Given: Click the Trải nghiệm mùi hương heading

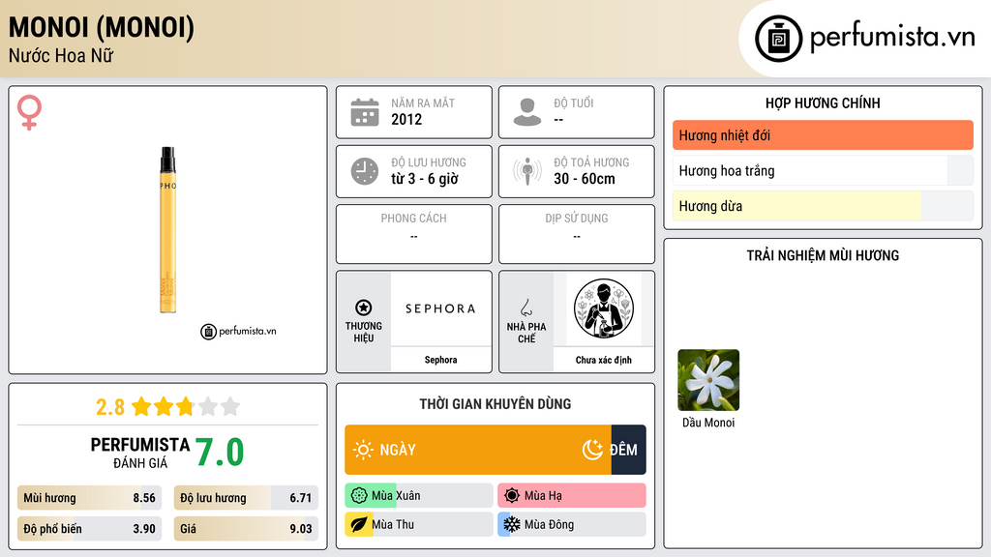Looking at the screenshot, I should [823, 255].
